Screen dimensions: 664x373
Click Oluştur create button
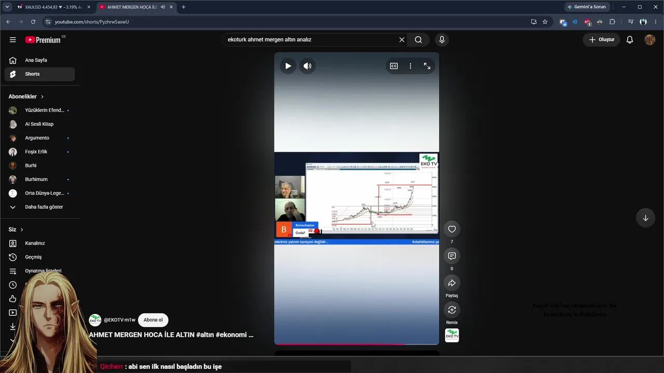coord(602,39)
